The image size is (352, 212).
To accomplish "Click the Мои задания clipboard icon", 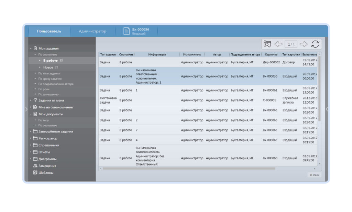I will point(35,49).
